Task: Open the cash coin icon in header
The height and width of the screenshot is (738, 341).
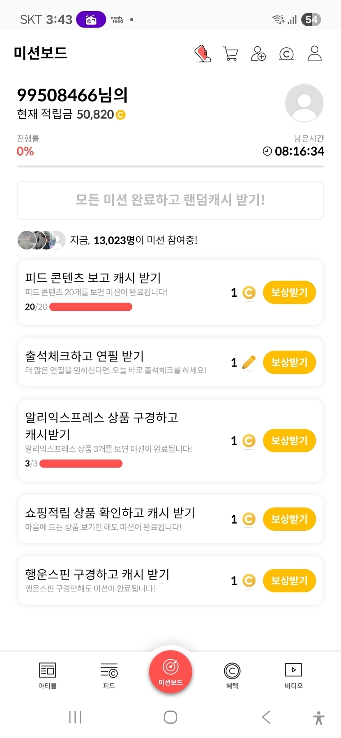Action: [x=286, y=54]
